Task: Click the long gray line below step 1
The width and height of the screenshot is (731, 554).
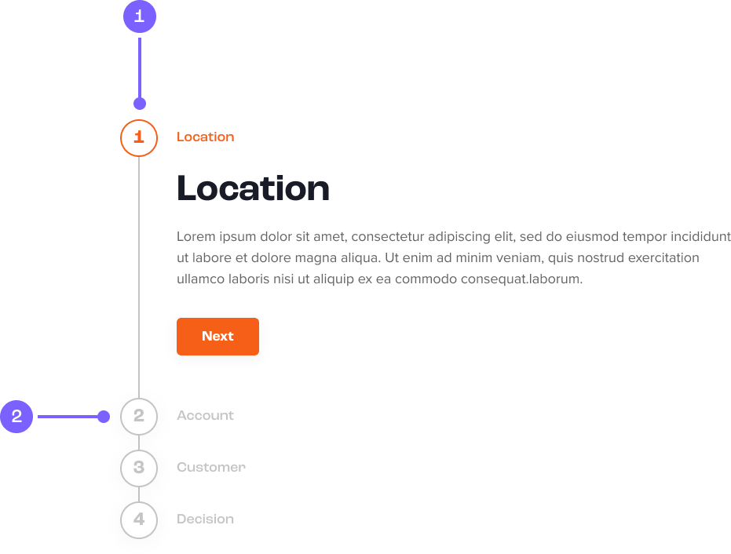Action: pos(139,275)
